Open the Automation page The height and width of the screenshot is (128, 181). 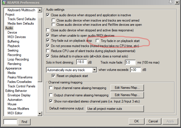pos(15,100)
